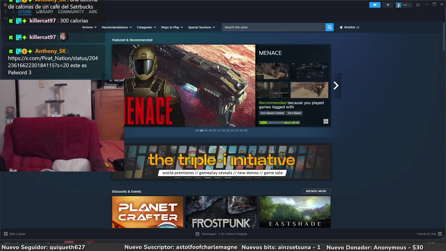Click the BROWSE MORE button
This screenshot has width=446, height=251.
[316, 191]
